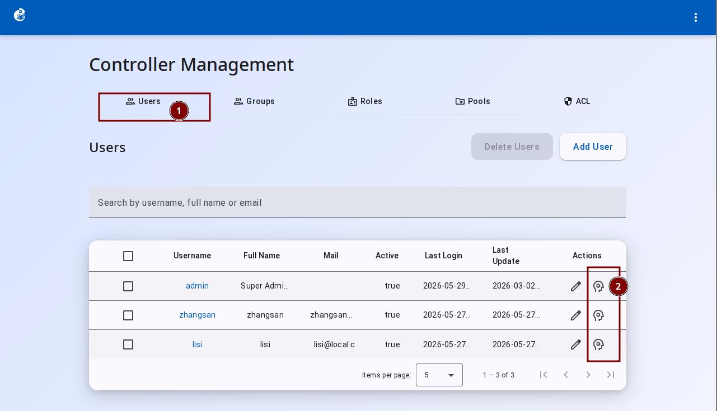Click the Delete Users button
The width and height of the screenshot is (717, 411).
tap(512, 147)
